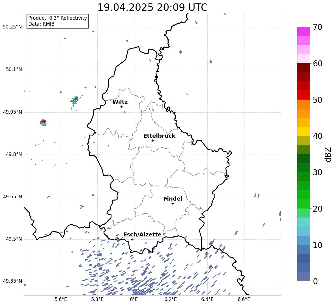The height and width of the screenshot is (305, 335).
Task: Click the dBZ colorbar axis label
Action: [x=328, y=154]
